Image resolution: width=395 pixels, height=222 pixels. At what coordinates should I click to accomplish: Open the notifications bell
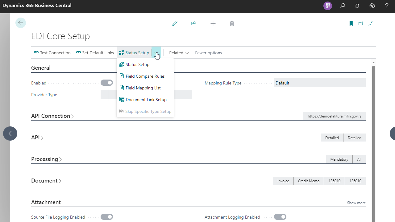pyautogui.click(x=357, y=6)
